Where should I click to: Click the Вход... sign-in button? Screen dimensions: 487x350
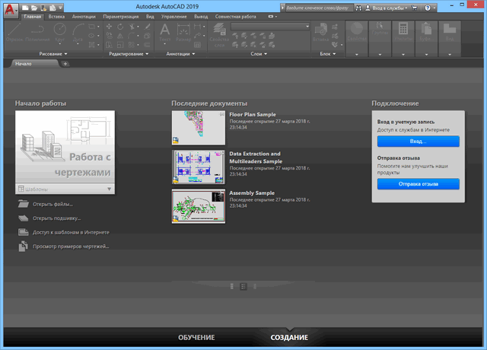click(x=418, y=142)
